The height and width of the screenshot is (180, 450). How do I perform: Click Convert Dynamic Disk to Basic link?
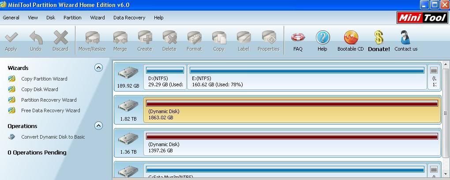pyautogui.click(x=53, y=137)
